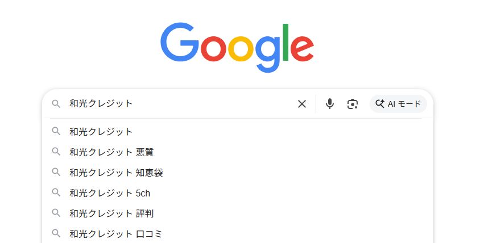Switch to AI モード
This screenshot has height=243, width=480.
pyautogui.click(x=398, y=104)
